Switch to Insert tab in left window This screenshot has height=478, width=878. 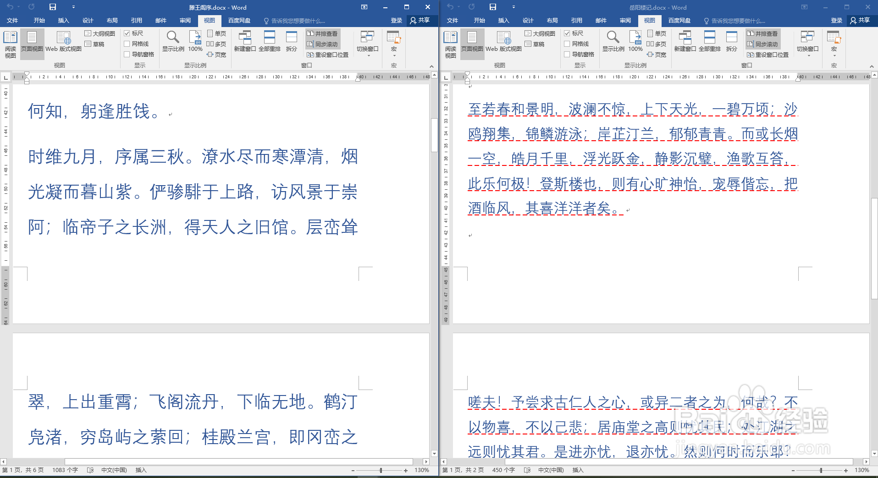64,21
